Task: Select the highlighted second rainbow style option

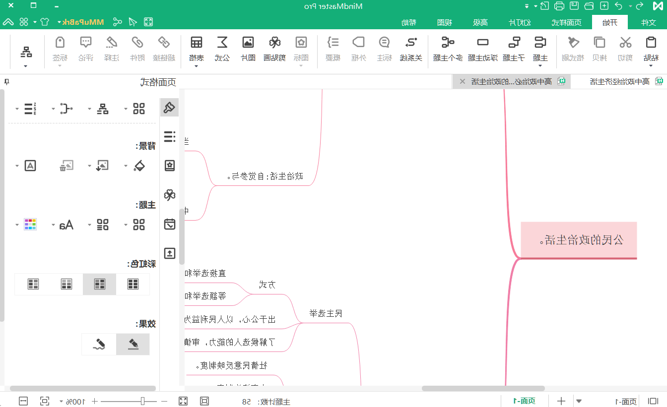Action: [x=100, y=284]
